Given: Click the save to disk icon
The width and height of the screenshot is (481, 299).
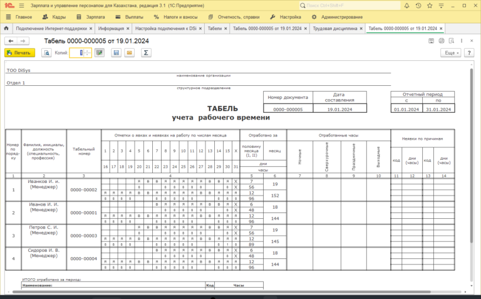Looking at the screenshot, I should (x=116, y=53).
